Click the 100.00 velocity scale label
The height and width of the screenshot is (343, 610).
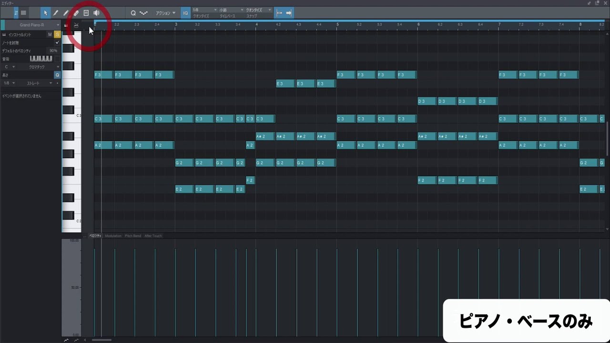pos(74,241)
